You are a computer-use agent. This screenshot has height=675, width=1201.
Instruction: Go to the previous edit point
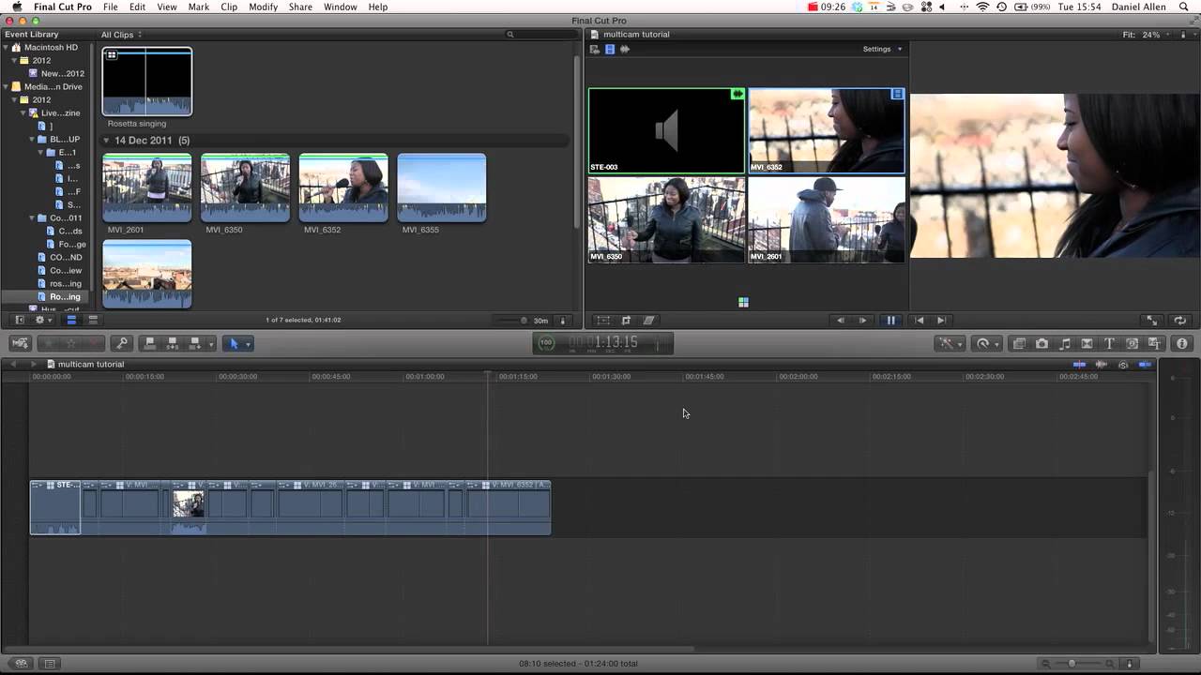click(x=920, y=320)
